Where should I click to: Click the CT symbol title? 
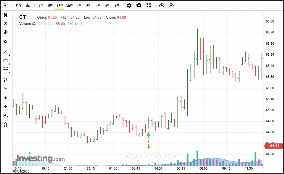click(23, 17)
